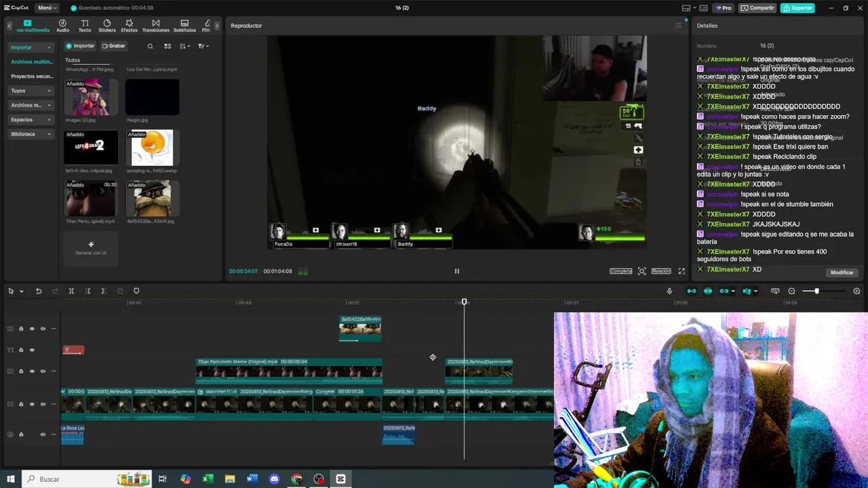Viewport: 868px width, 488px height.
Task: Show previous media tabs with left arrow
Action: (9, 26)
